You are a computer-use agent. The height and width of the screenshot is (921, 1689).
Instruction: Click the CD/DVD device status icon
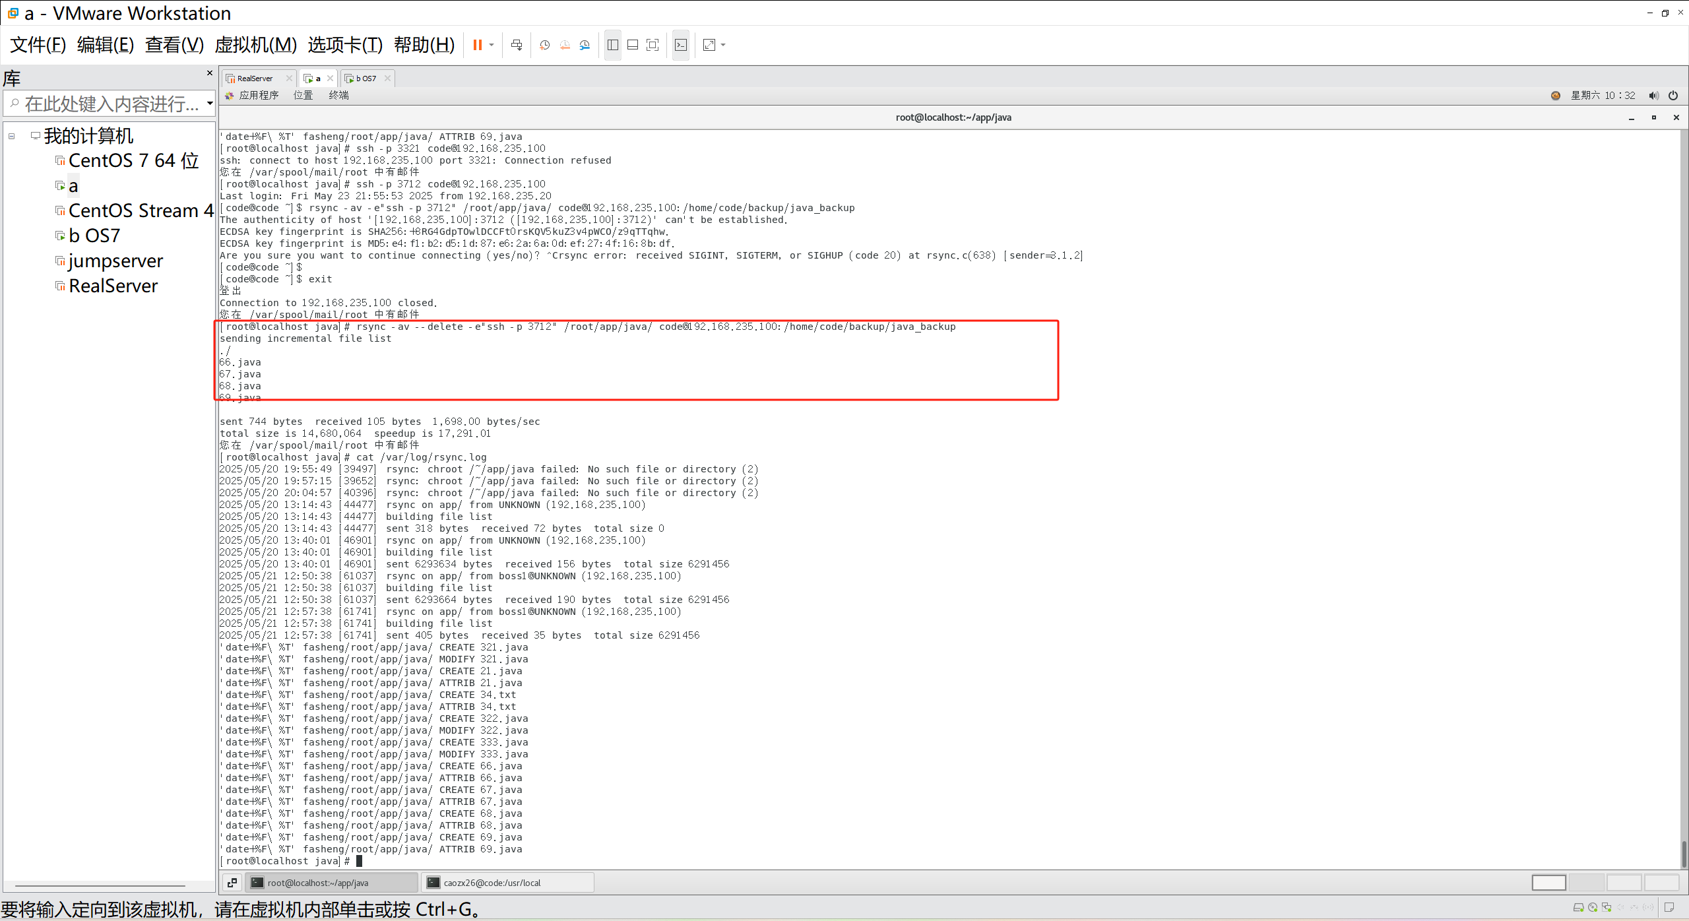(x=1593, y=908)
